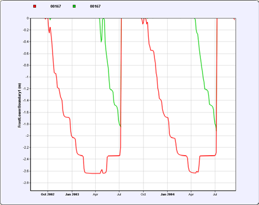Click the y-axis value -2.4

(26, 159)
